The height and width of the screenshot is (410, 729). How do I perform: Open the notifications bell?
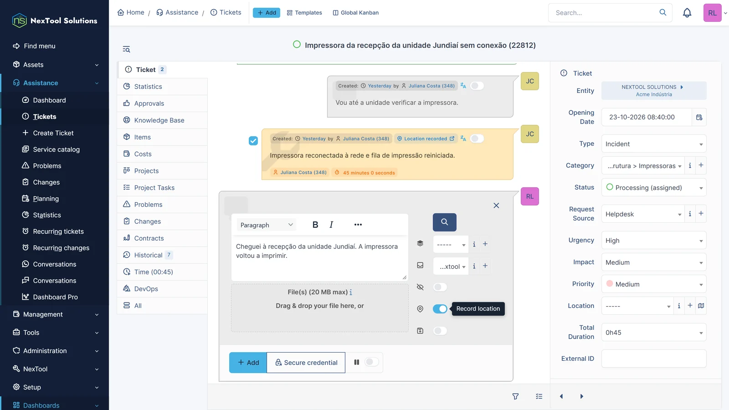pos(687,13)
